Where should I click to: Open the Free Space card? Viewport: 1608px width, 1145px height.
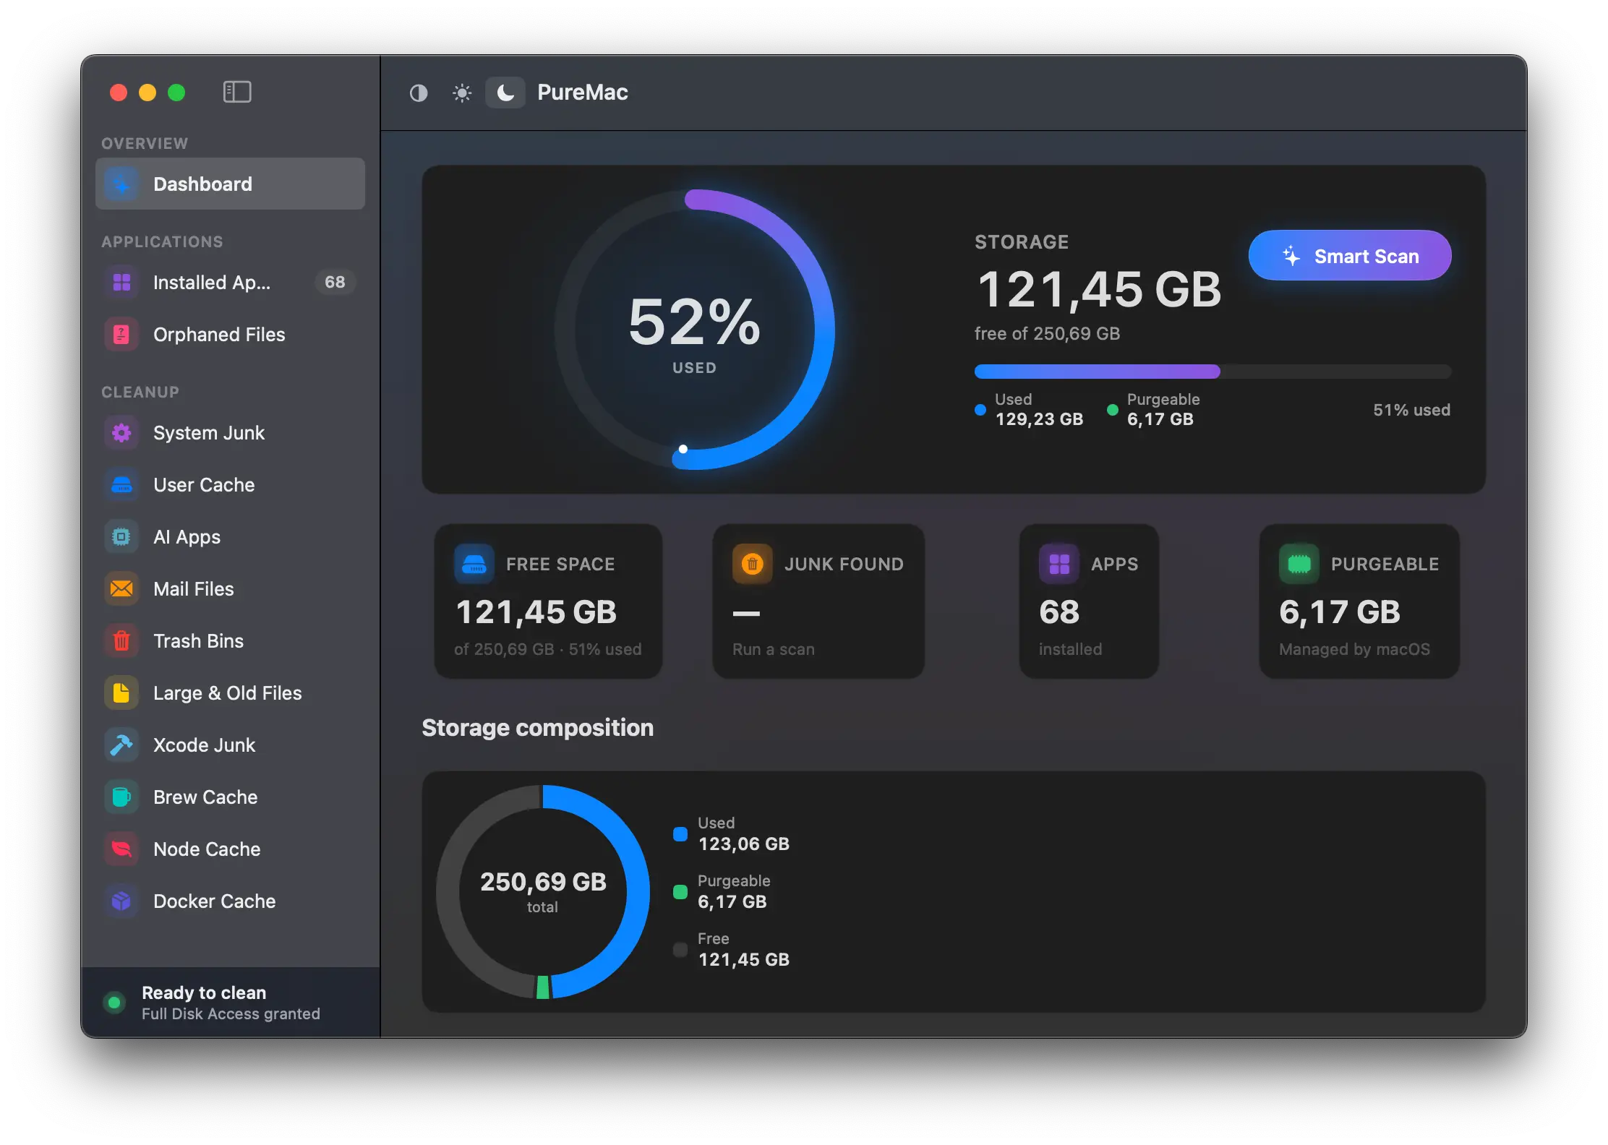point(548,601)
